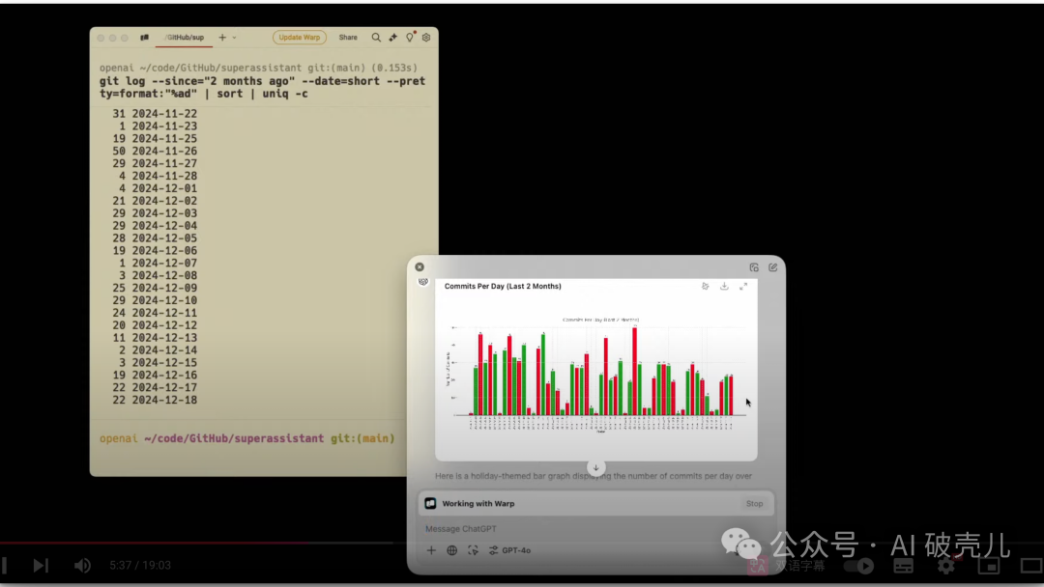Add attachment with plus icon in ChatGPT
The image size is (1044, 587).
pos(431,550)
